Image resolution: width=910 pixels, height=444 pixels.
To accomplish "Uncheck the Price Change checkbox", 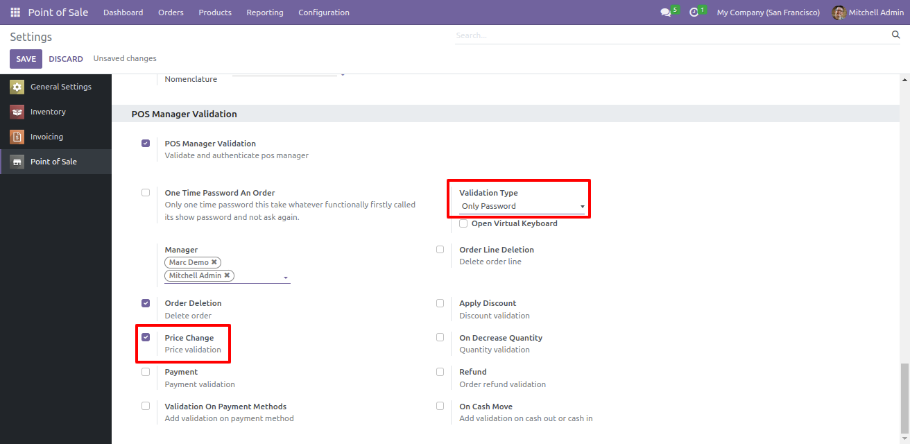I will click(146, 338).
